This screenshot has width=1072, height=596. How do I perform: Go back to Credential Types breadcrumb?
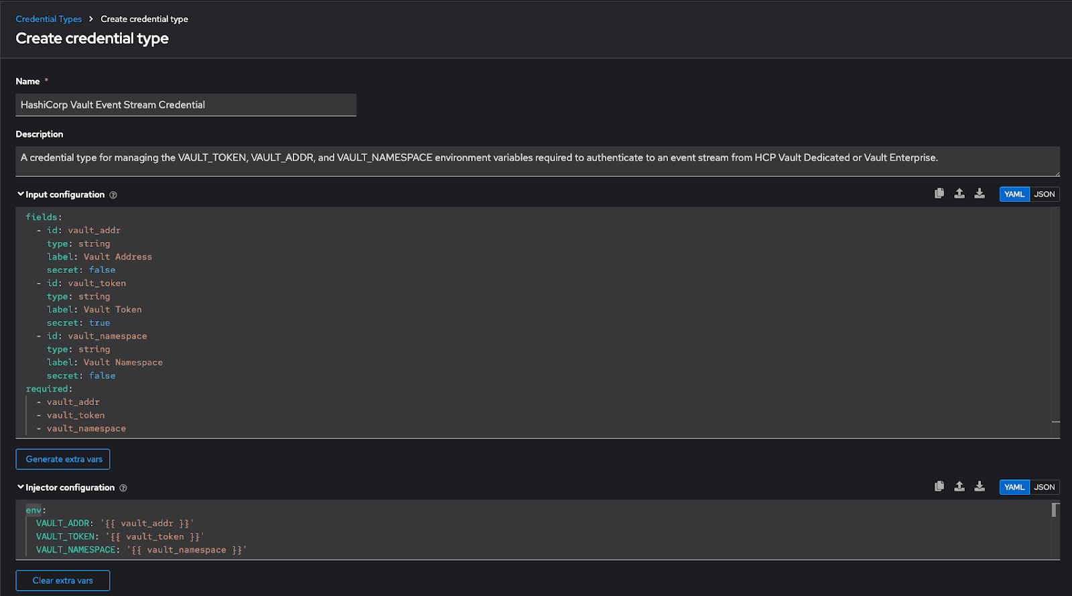(x=48, y=19)
